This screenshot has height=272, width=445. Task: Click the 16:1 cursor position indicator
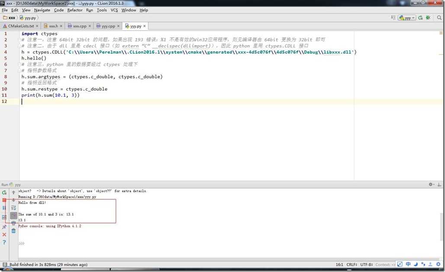coord(339,265)
